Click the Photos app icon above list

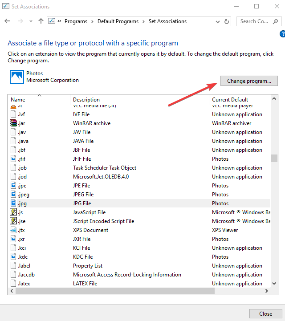click(16, 77)
